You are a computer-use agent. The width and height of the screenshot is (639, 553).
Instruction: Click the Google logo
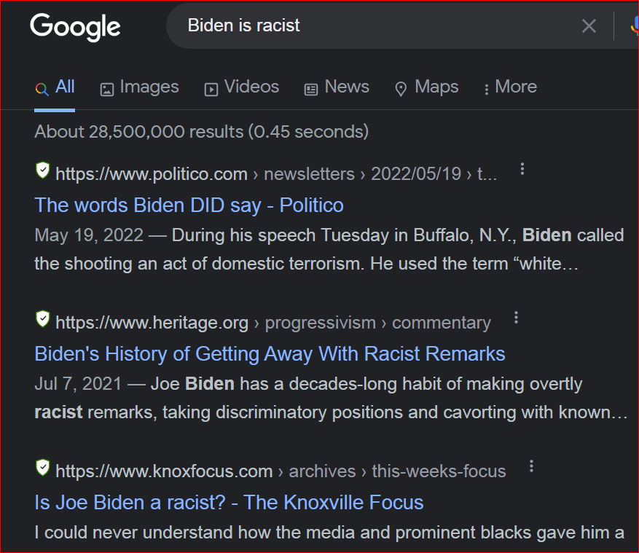coord(75,27)
